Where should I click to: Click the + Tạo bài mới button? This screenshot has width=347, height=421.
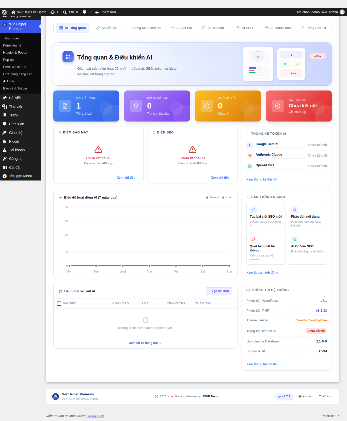coord(219,291)
